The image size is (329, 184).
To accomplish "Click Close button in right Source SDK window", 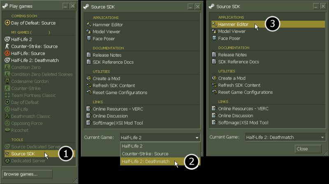I will 308,149.
